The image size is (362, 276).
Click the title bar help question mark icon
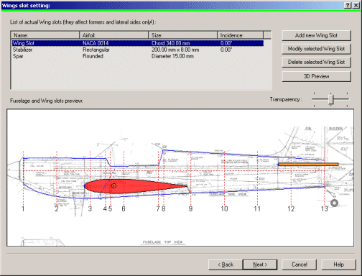point(348,5)
